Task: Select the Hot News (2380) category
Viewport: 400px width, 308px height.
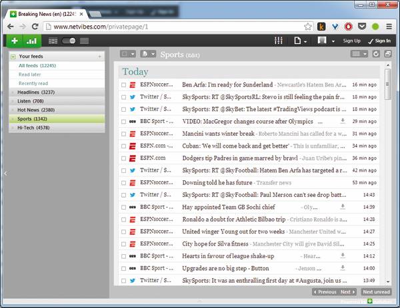Action: click(x=57, y=110)
